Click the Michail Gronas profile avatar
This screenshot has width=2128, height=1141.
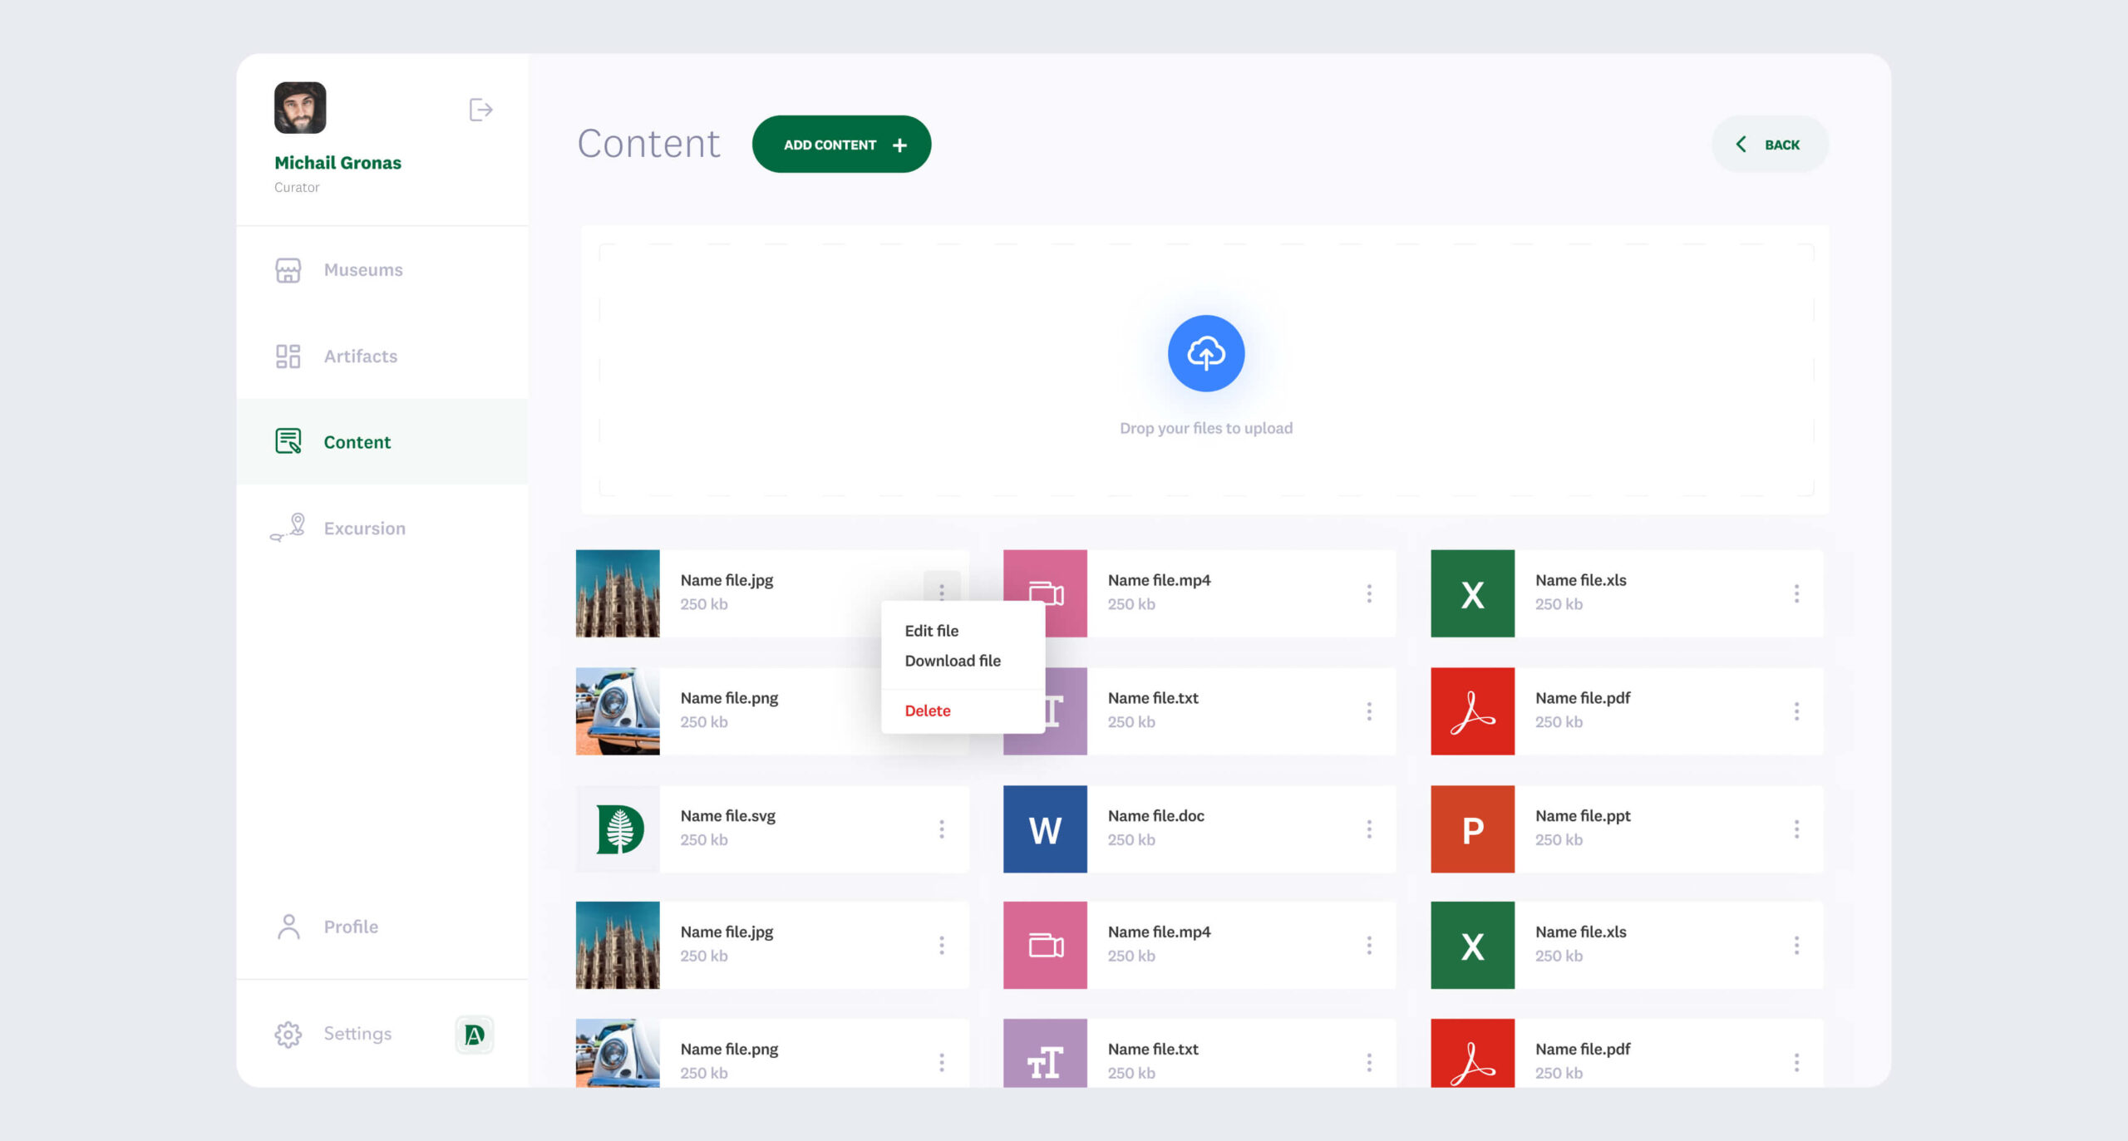tap(300, 108)
